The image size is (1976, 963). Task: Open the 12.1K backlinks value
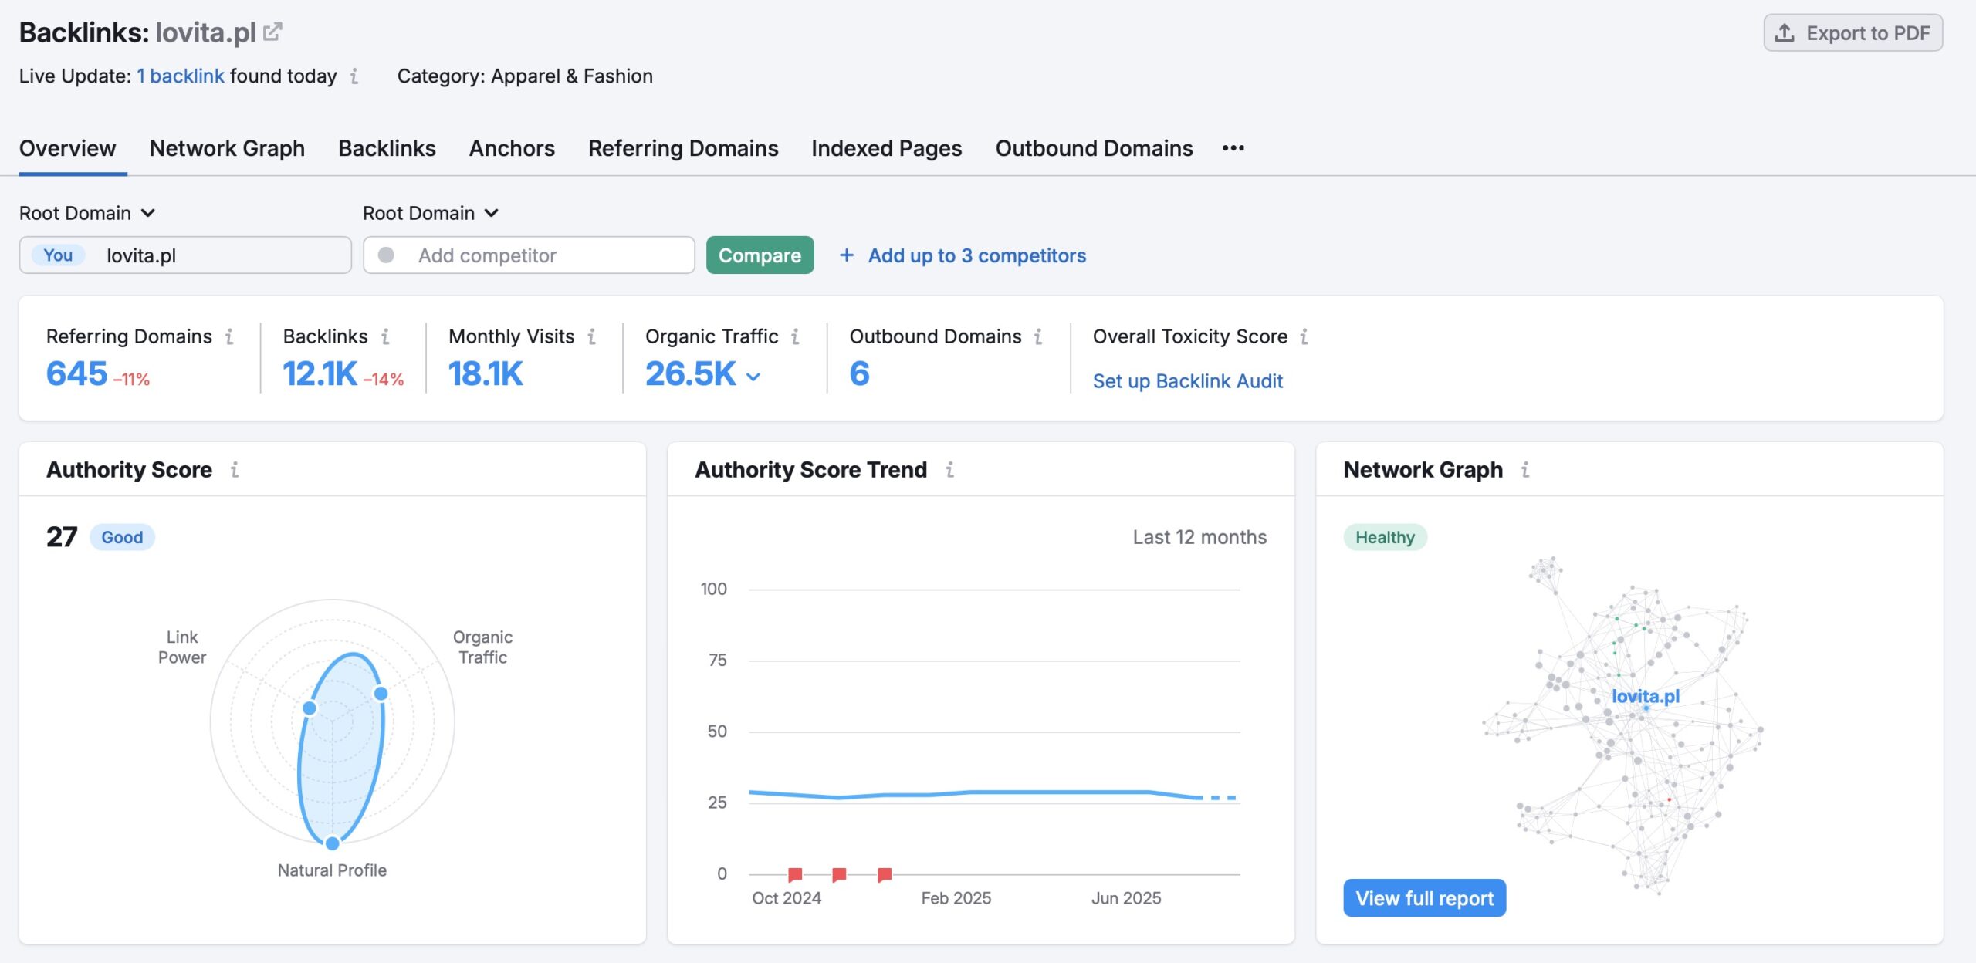(320, 373)
